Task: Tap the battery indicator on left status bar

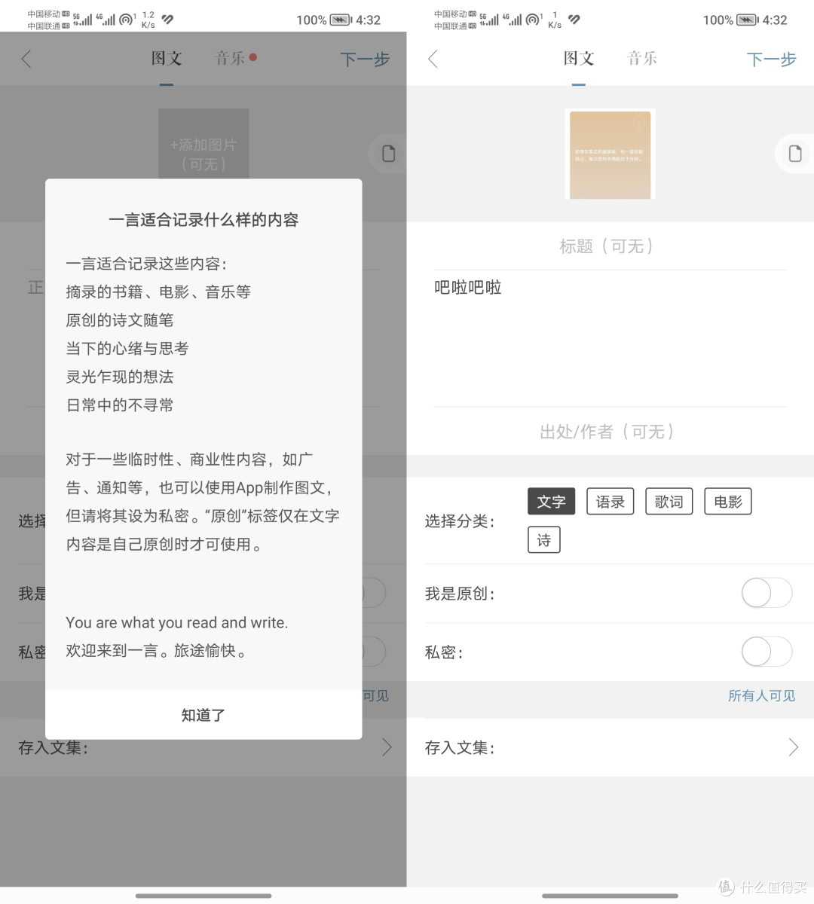Action: (341, 20)
